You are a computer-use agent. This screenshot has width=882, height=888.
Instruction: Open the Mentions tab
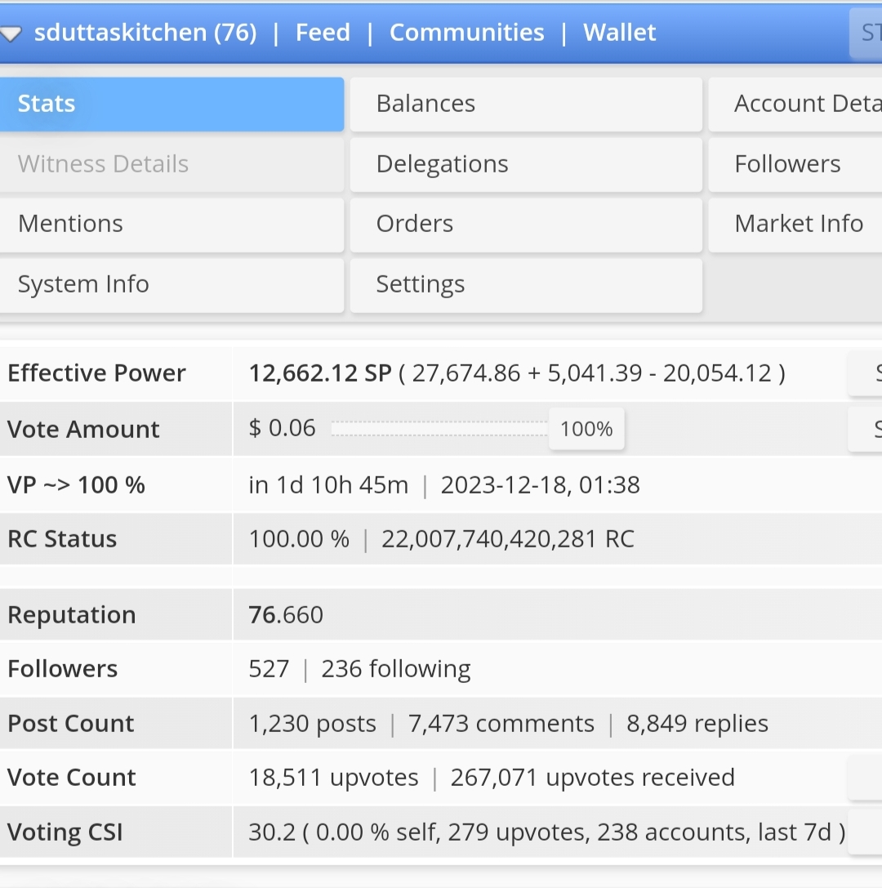click(x=171, y=224)
